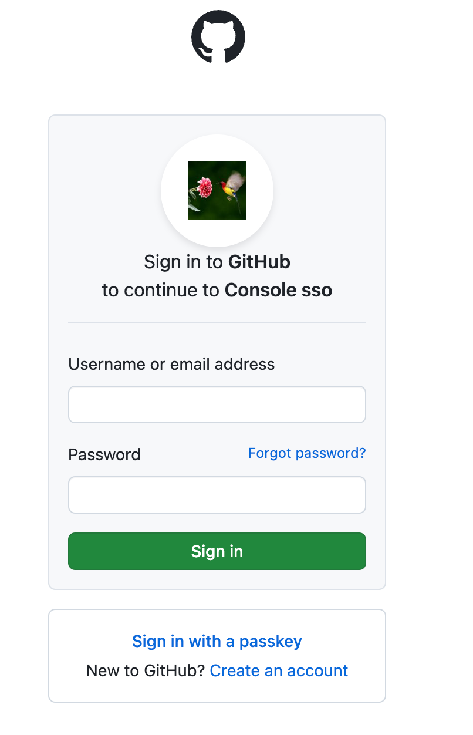Click the app icon above the sign-in heading
This screenshot has width=473, height=735.
point(217,191)
